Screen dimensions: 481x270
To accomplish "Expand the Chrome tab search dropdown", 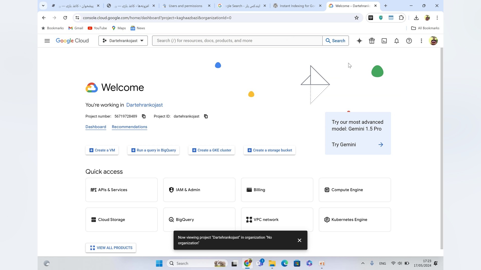I will [43, 5].
